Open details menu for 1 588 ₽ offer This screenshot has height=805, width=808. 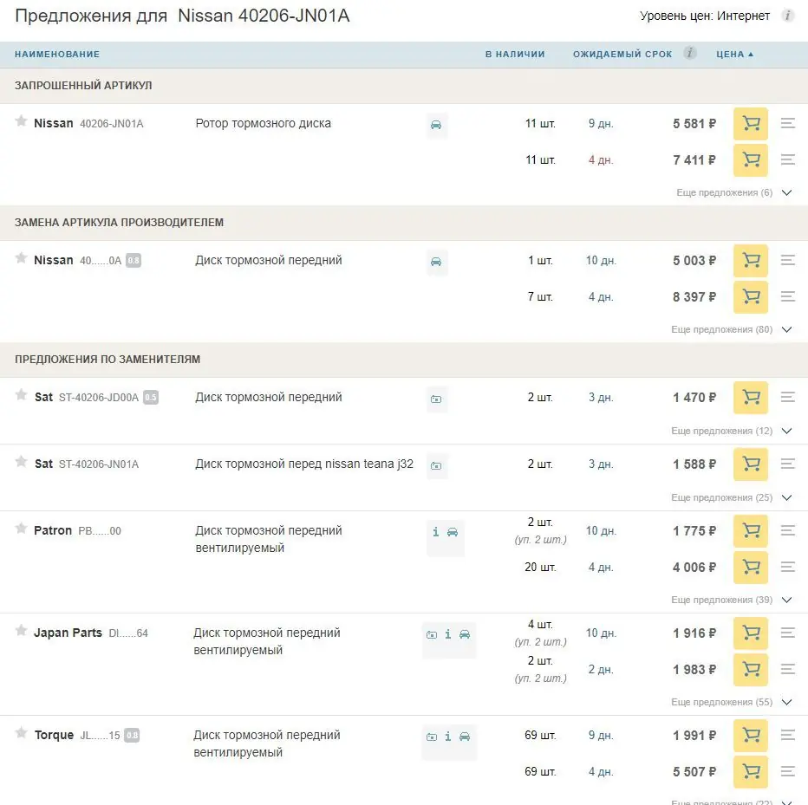coord(787,464)
